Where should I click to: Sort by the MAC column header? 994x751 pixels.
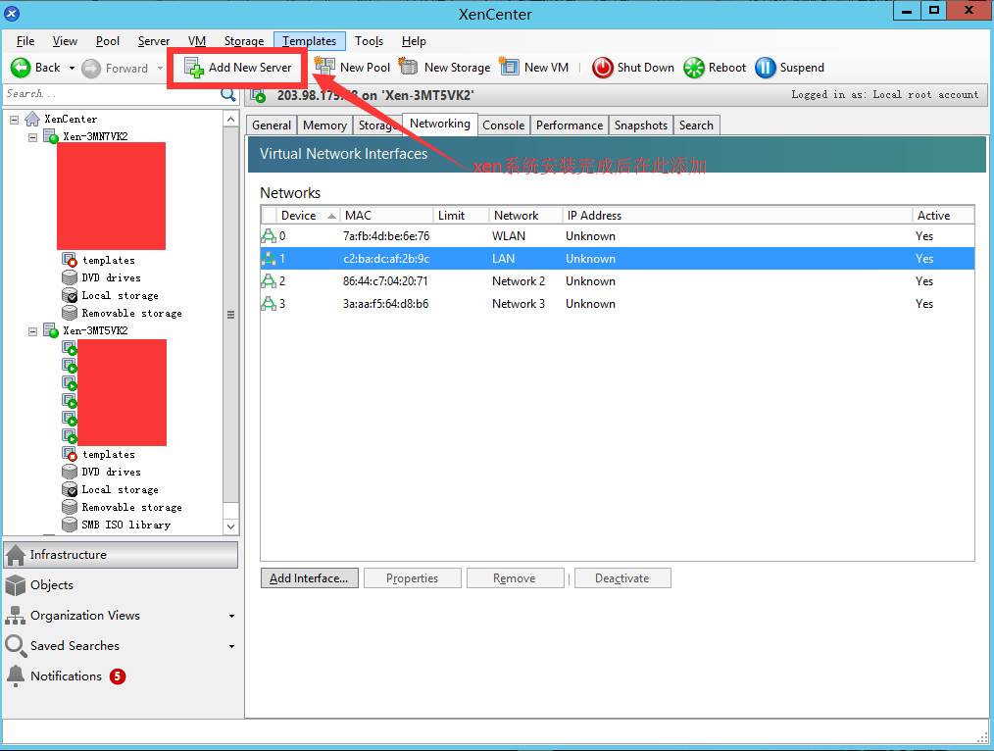click(386, 216)
